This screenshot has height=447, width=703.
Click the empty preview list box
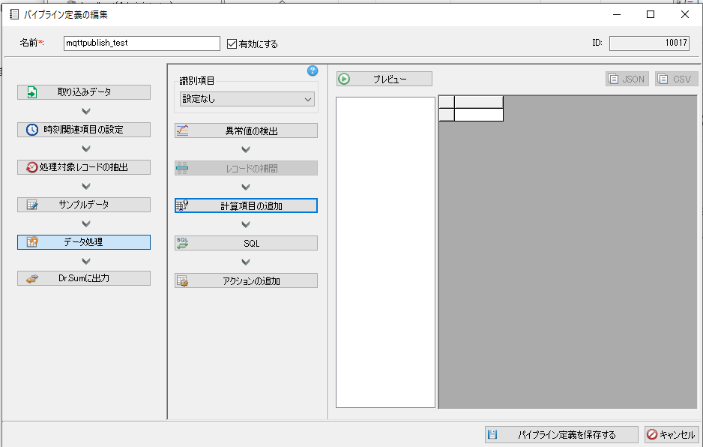385,252
